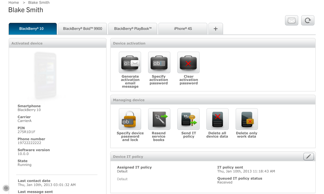Image resolution: width=324 pixels, height=194 pixels.
Task: Click the last contact date timestamp
Action: coord(47,185)
